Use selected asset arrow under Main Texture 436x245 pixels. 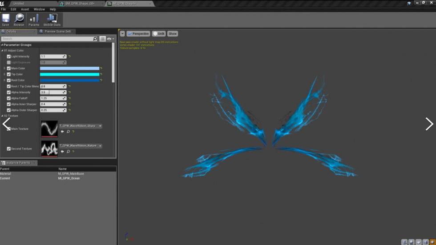pyautogui.click(x=62, y=132)
